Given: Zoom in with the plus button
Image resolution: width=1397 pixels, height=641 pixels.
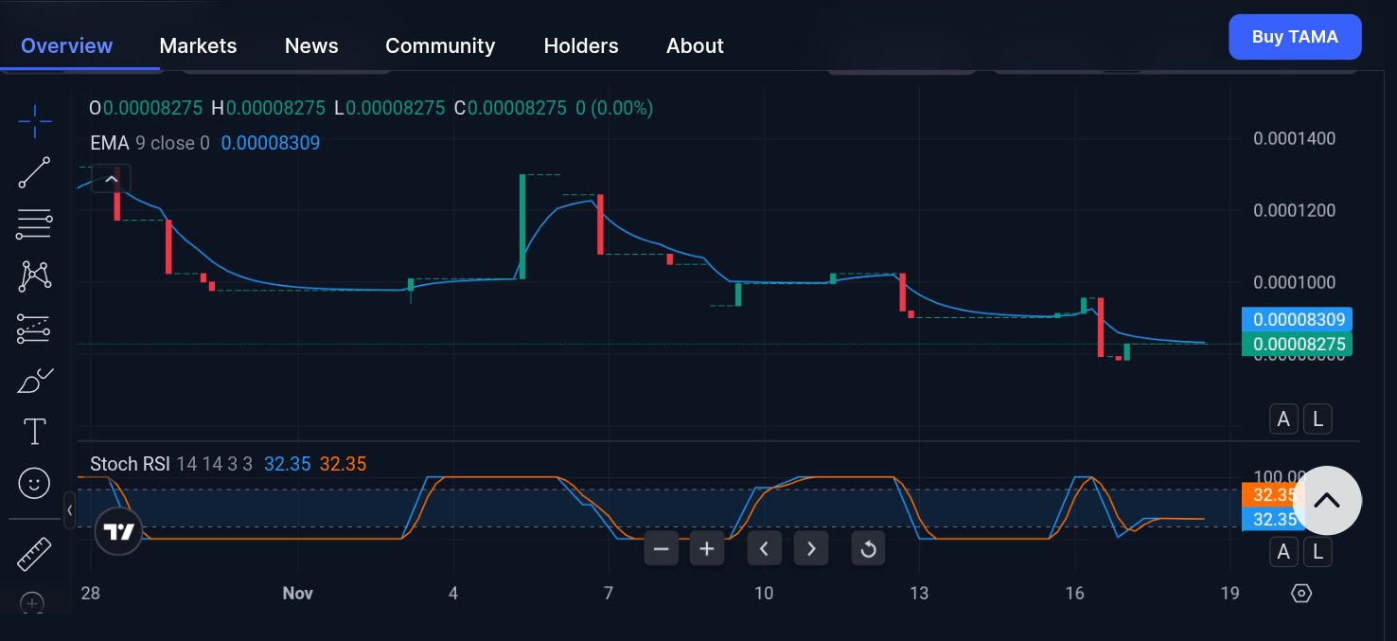Looking at the screenshot, I should click(707, 548).
